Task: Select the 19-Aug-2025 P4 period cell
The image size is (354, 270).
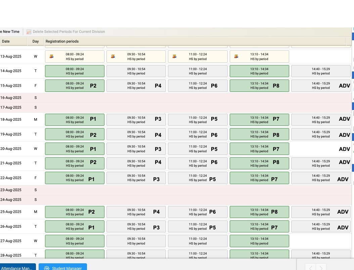Action: 136,134
